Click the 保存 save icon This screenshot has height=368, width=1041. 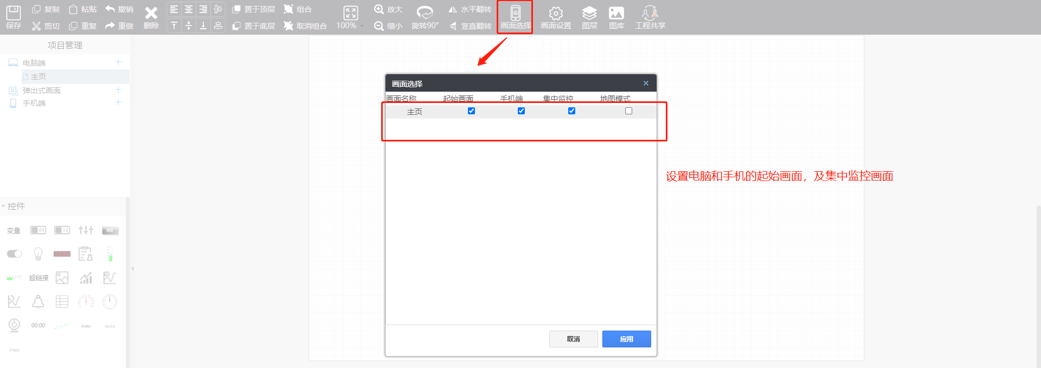point(13,17)
